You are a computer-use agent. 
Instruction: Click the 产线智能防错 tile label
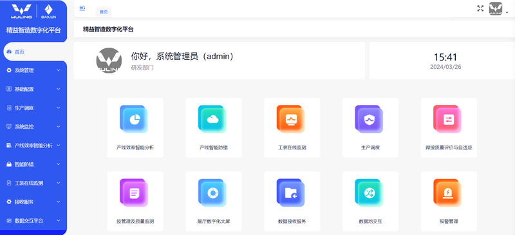click(x=214, y=147)
